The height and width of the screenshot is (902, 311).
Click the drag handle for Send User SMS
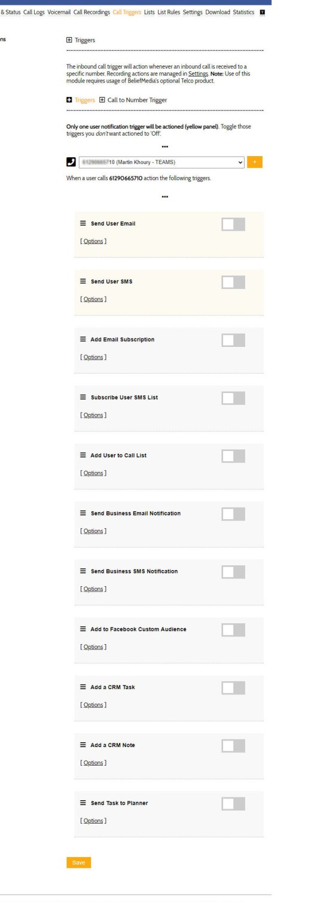pyautogui.click(x=84, y=281)
